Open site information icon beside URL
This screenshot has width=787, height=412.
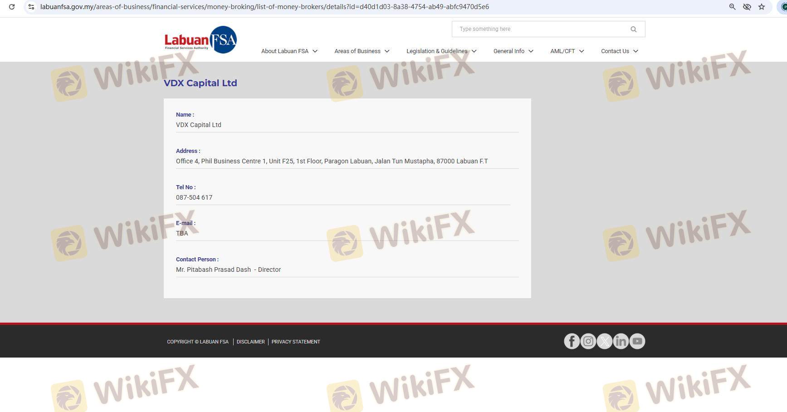(31, 7)
